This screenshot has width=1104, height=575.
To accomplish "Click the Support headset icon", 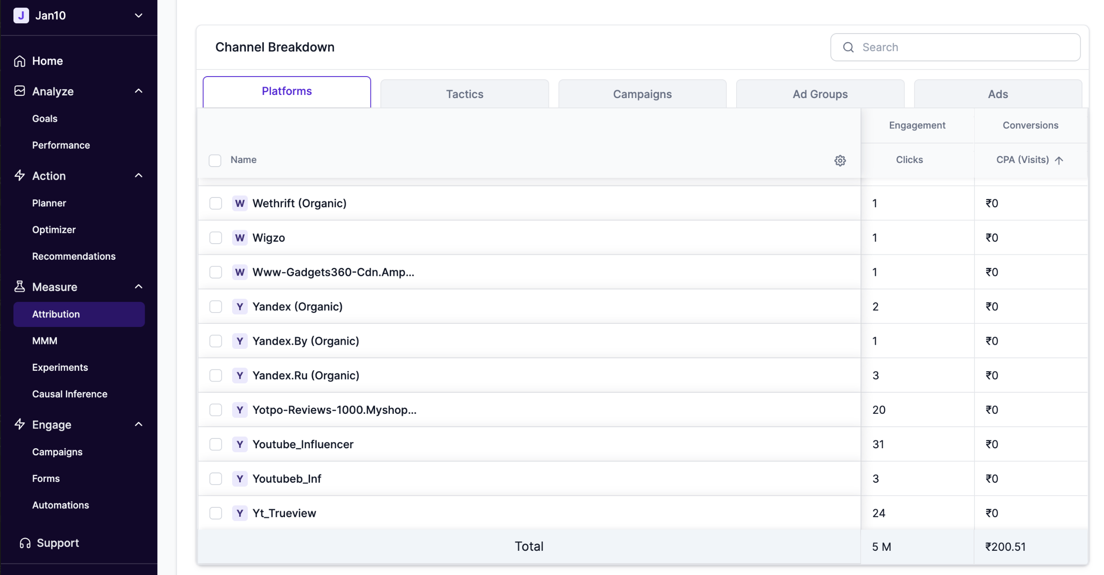I will [25, 543].
